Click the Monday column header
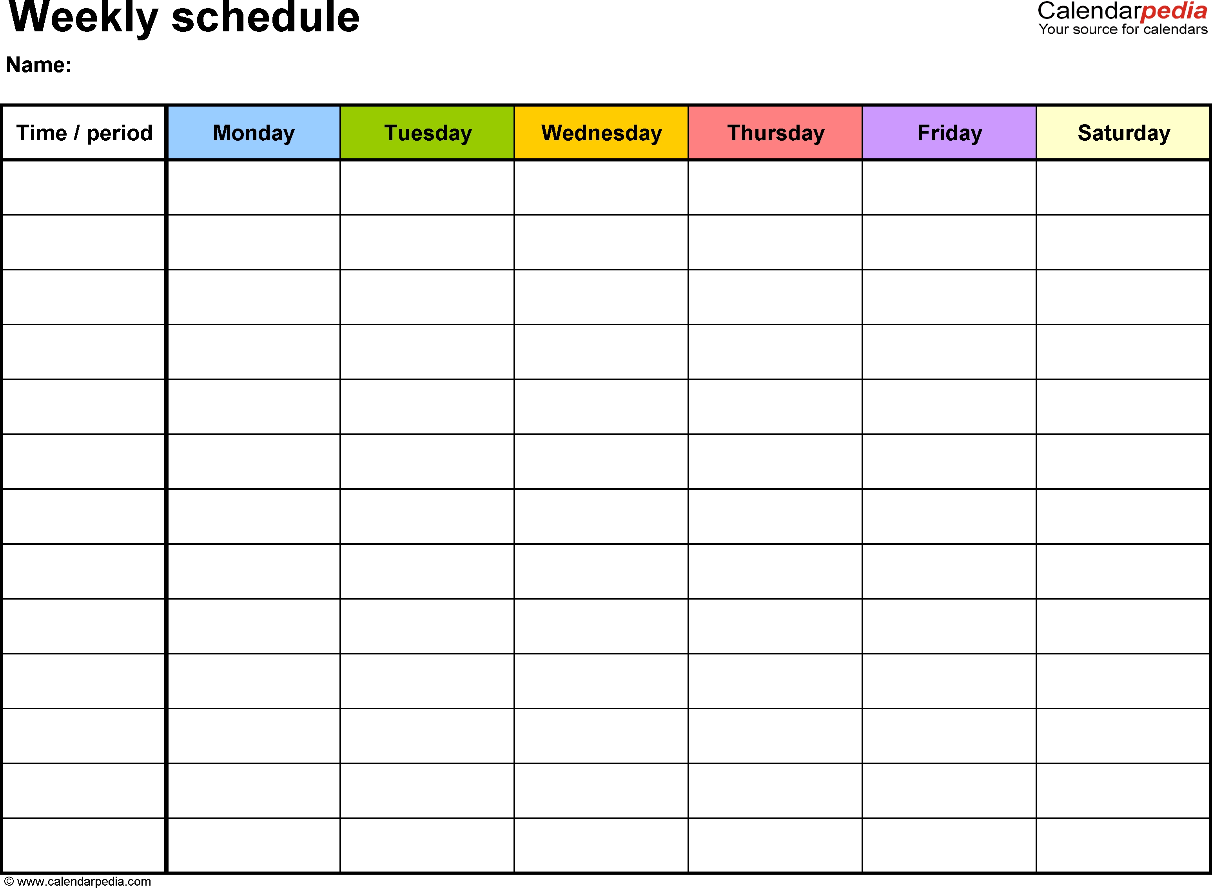The height and width of the screenshot is (888, 1212). pyautogui.click(x=254, y=131)
